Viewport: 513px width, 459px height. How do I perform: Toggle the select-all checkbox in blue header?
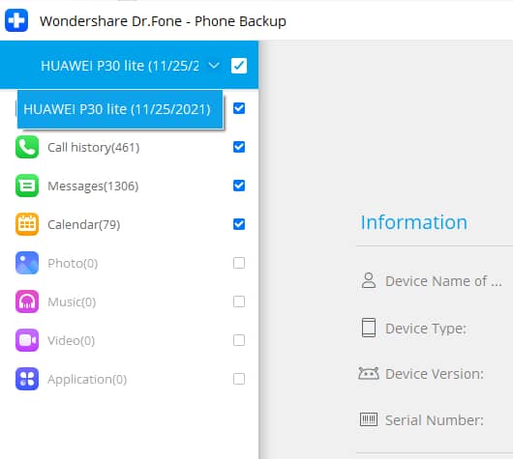[x=239, y=66]
